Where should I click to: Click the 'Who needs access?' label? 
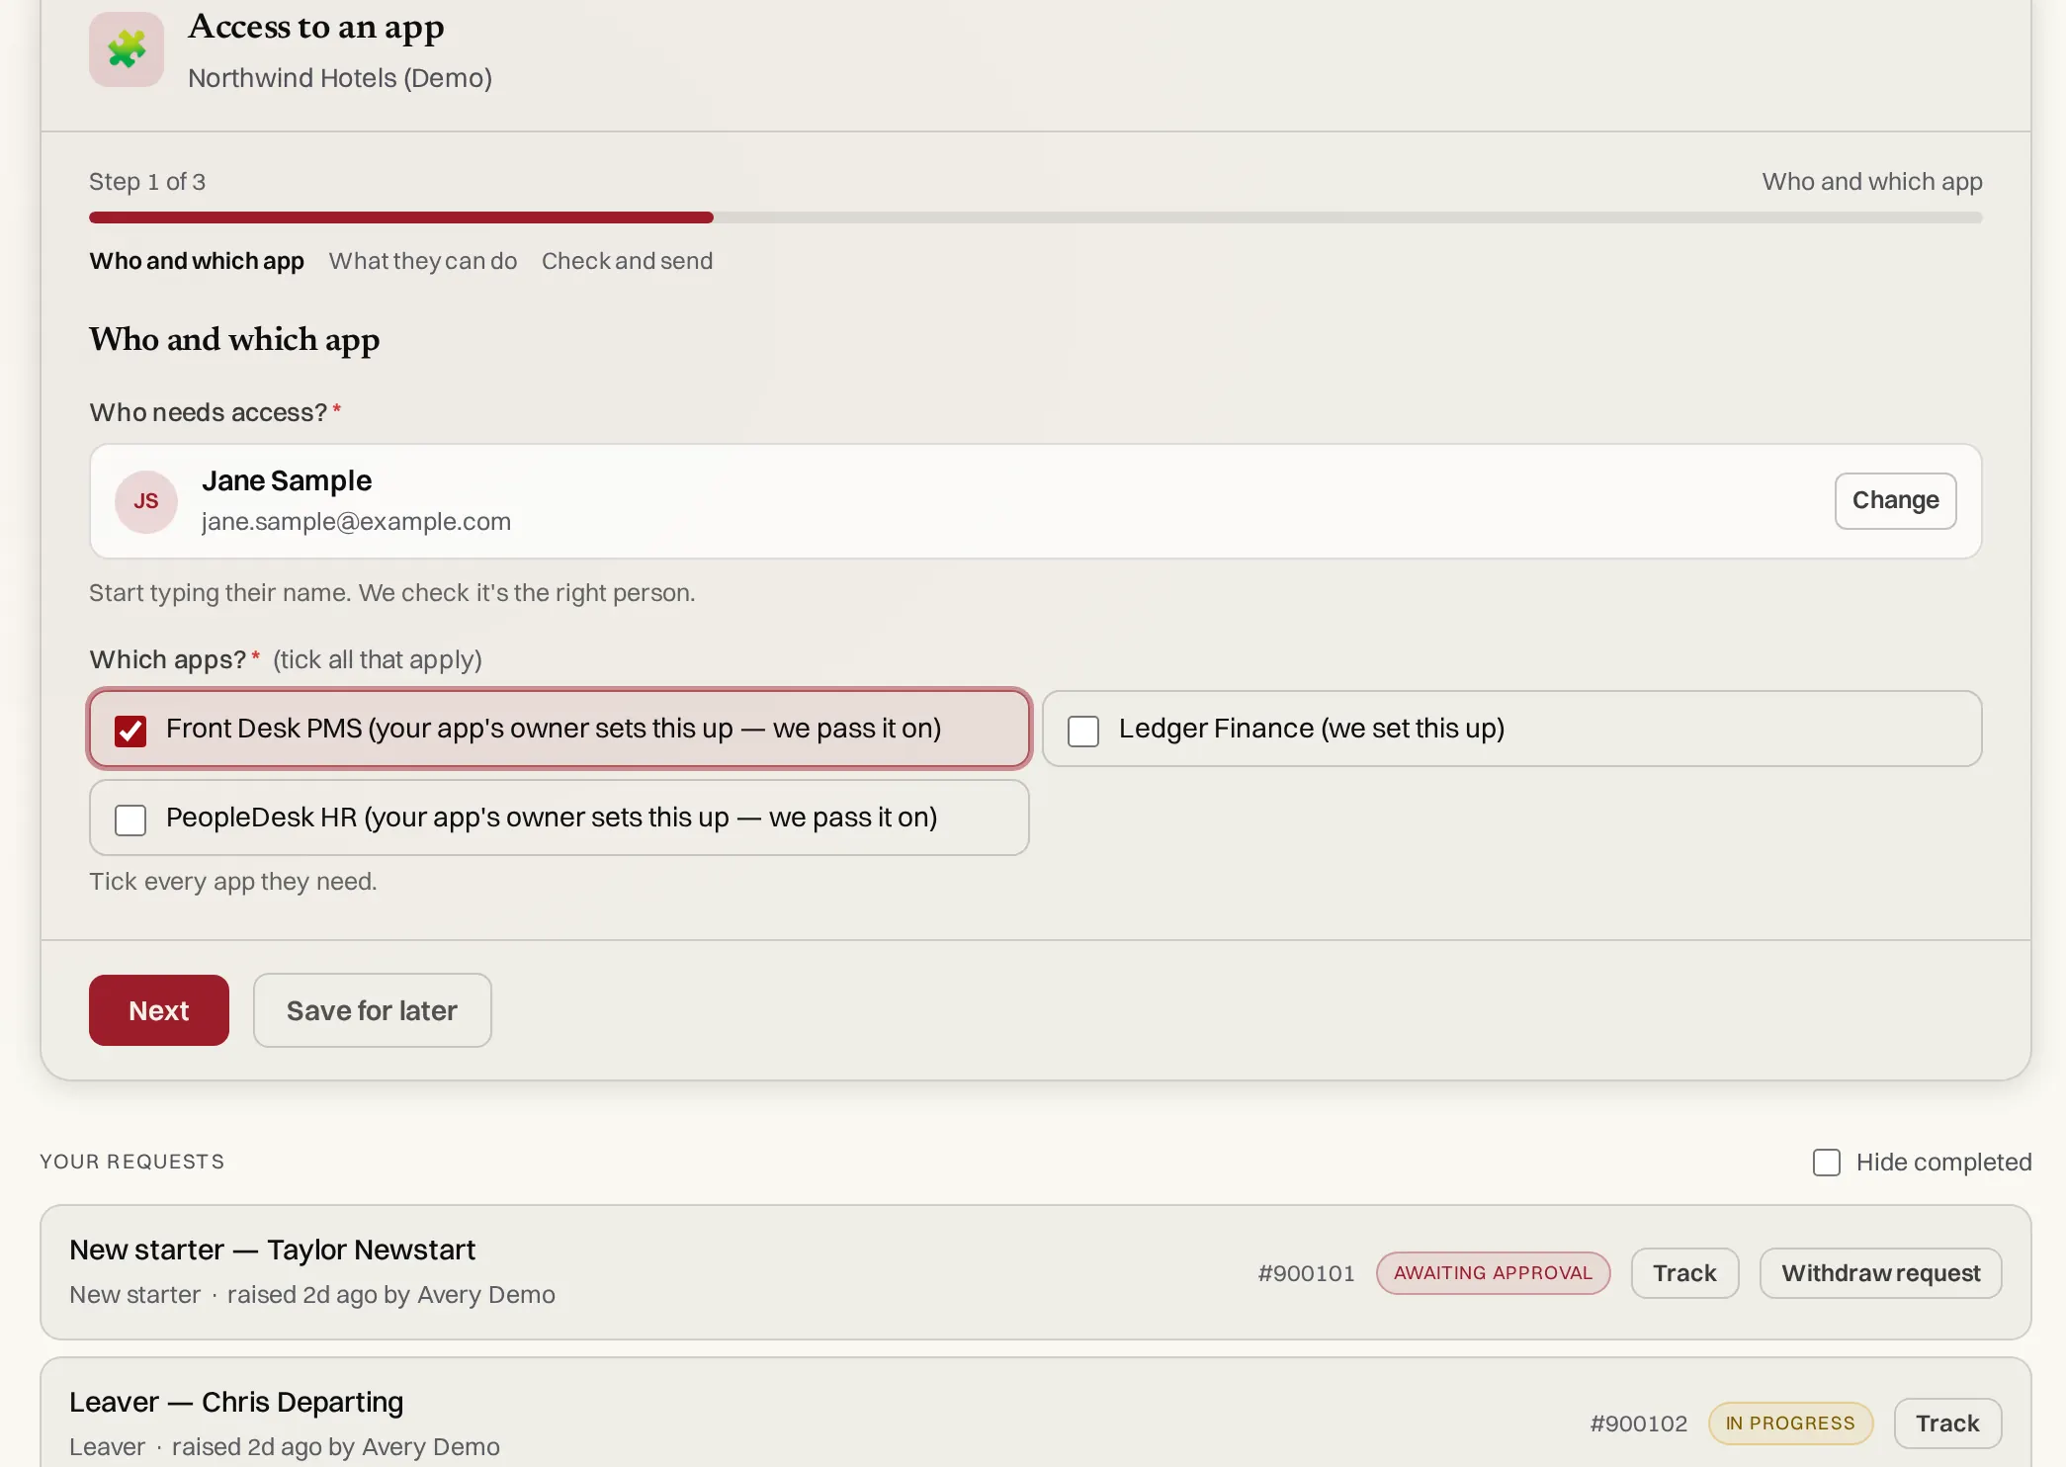pos(209,412)
